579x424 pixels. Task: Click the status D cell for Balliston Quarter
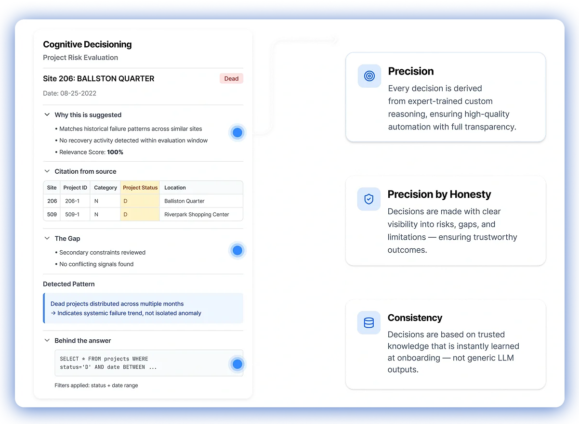(140, 201)
